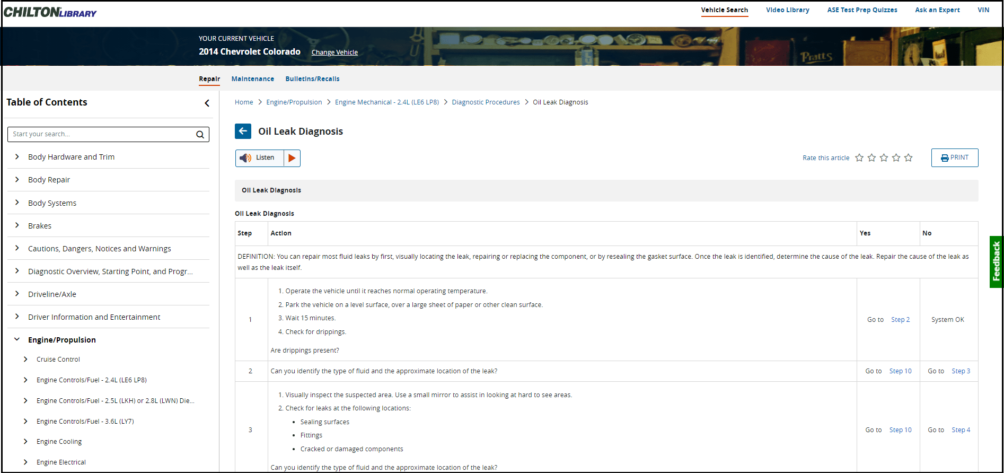This screenshot has width=1004, height=473.
Task: Rate the article one star
Action: click(859, 157)
